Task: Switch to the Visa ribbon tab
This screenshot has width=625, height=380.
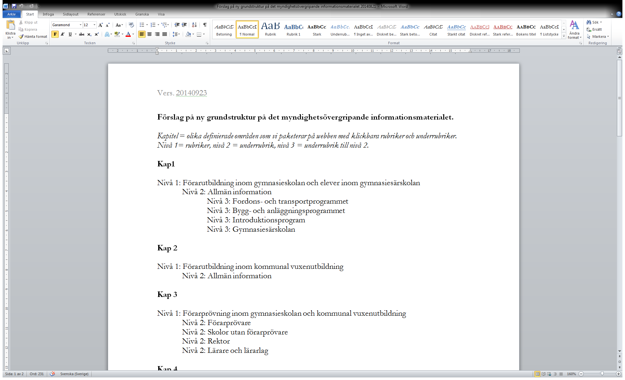Action: [x=161, y=14]
